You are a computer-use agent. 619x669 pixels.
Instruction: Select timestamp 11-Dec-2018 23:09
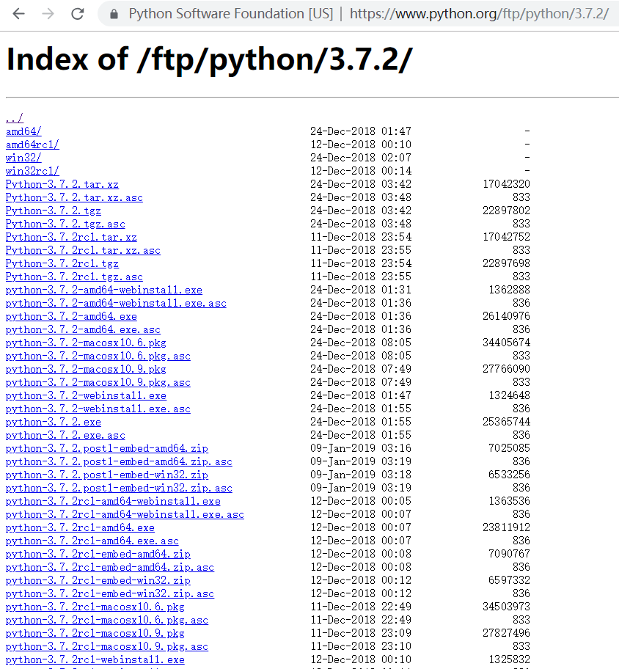click(x=361, y=634)
